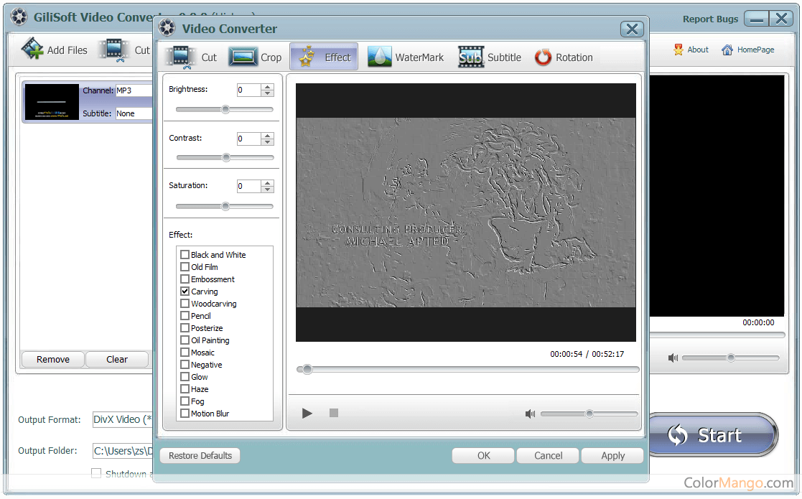This screenshot has width=802, height=499.
Task: Open the Cut tool in dialog toolbar
Action: coord(192,57)
